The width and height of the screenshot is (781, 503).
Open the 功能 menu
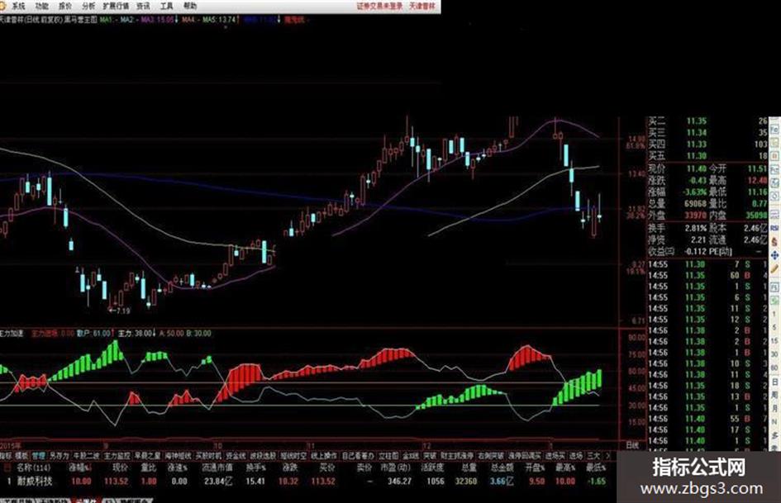(x=42, y=6)
